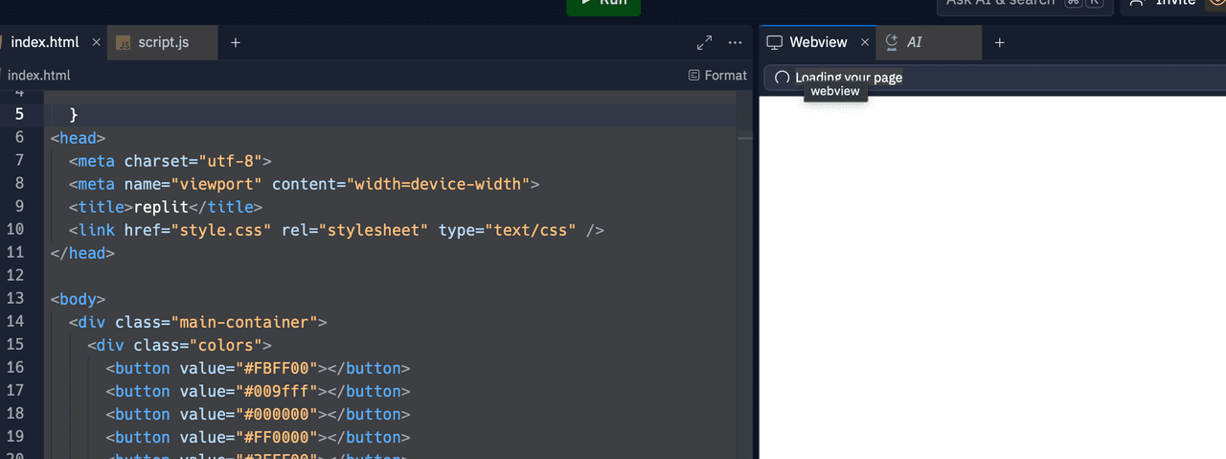Click the index.html breadcrumb path

click(x=38, y=75)
